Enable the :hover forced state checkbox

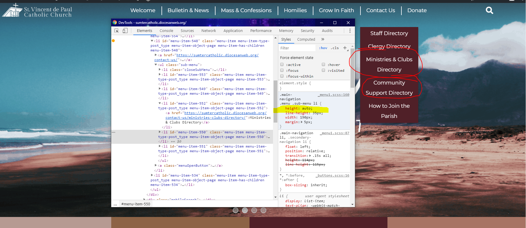(323, 64)
